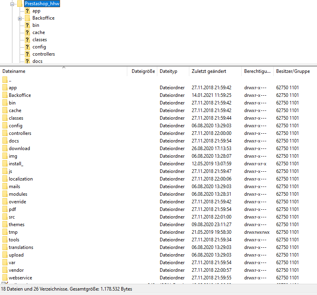Viewport: 317px width, 295px height.
Task: Select the docs row in the file list
Action: coord(158,141)
